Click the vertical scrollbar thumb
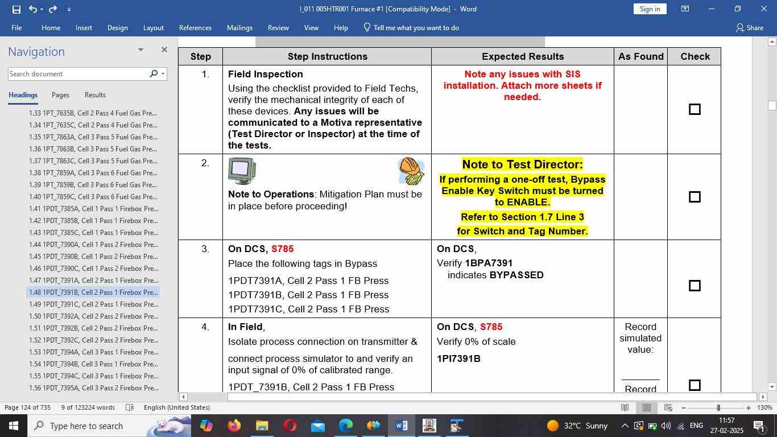777x437 pixels. (772, 105)
